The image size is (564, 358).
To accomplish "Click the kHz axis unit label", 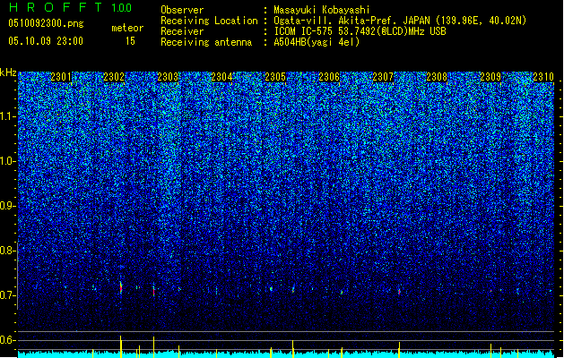I will point(8,72).
